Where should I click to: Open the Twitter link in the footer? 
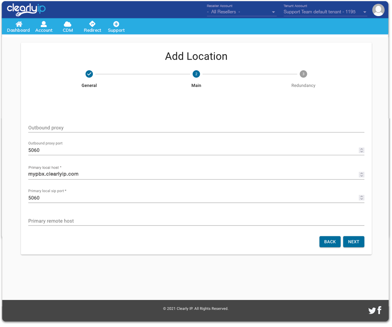(372, 311)
